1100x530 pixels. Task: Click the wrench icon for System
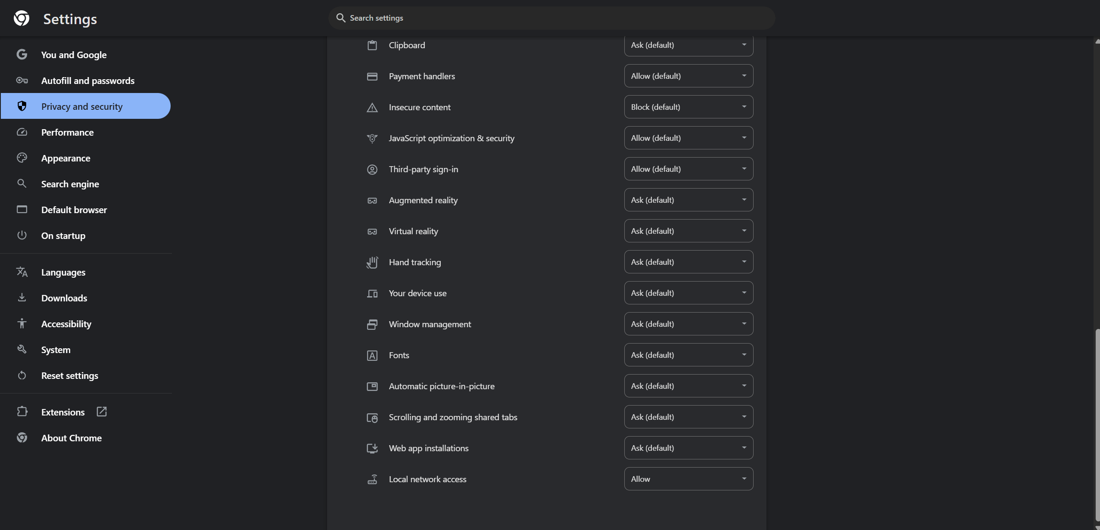click(22, 349)
